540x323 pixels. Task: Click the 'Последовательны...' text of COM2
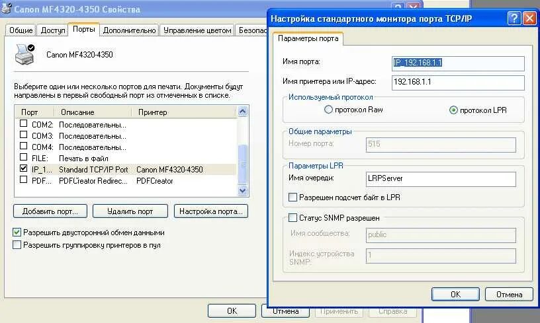[x=93, y=125]
